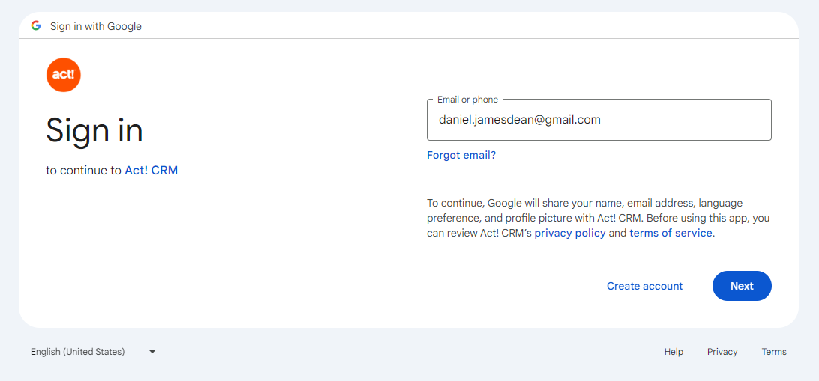
Task: Click the language selector caret arrow
Action: click(152, 352)
